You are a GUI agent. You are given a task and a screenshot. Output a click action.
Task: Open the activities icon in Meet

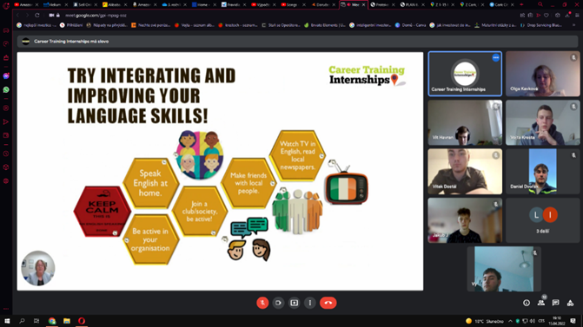[x=570, y=303]
